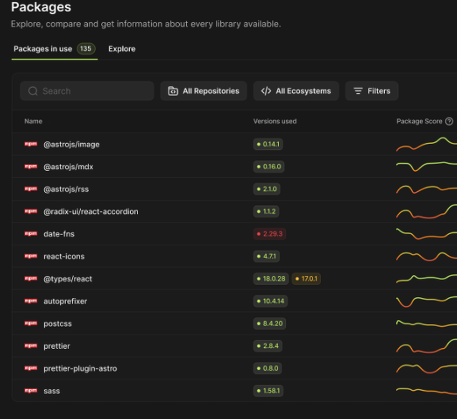Click the npm icon beside @astrojs/mdx
The image size is (457, 419).
[x=31, y=167]
